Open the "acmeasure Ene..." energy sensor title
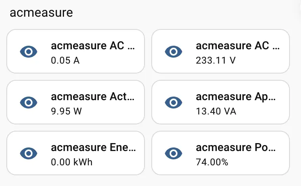 click(x=93, y=147)
